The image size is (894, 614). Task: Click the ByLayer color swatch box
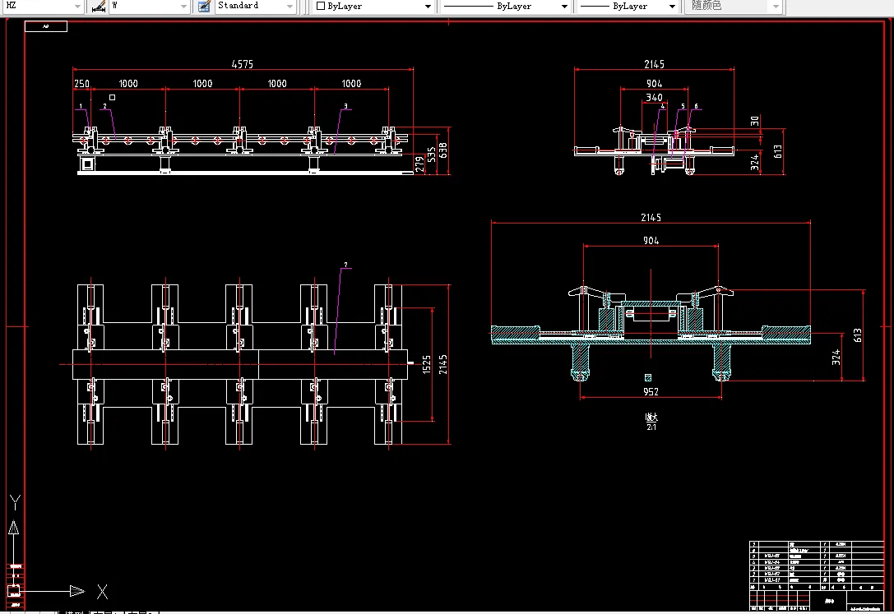(321, 7)
